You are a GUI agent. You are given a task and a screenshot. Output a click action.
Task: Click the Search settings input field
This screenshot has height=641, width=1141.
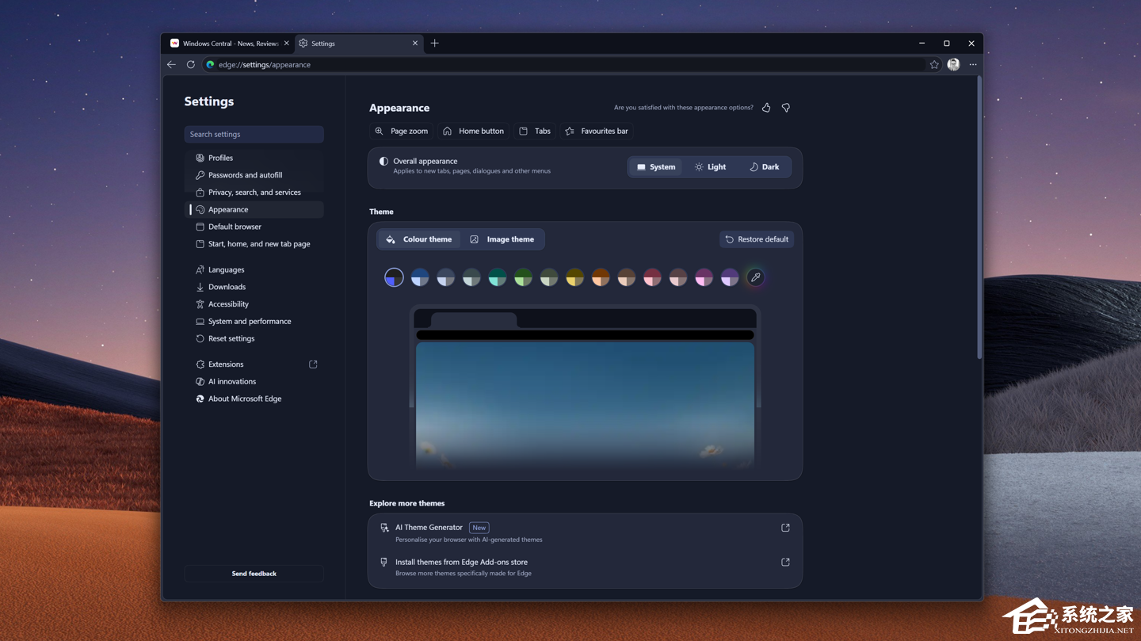pyautogui.click(x=254, y=135)
